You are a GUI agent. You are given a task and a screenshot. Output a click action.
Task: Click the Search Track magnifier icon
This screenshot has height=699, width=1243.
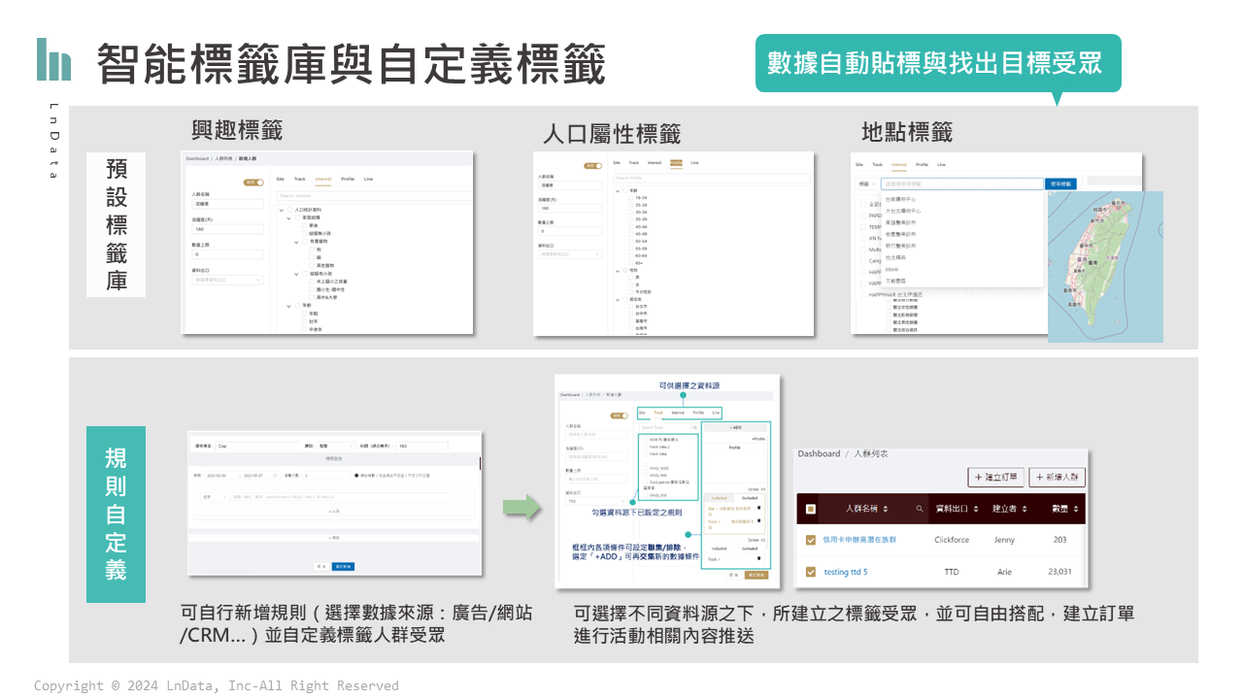695,427
